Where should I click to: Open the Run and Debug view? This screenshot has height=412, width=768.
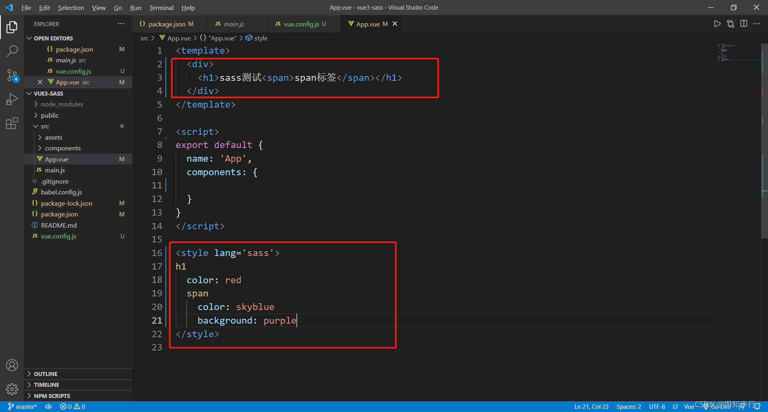(x=12, y=99)
